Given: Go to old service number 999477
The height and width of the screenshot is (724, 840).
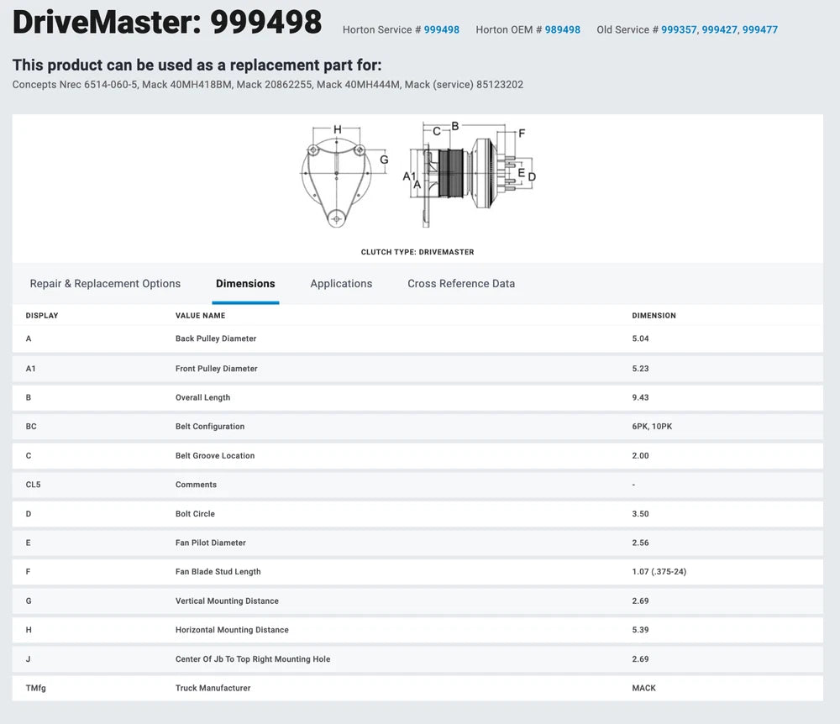Looking at the screenshot, I should point(759,29).
